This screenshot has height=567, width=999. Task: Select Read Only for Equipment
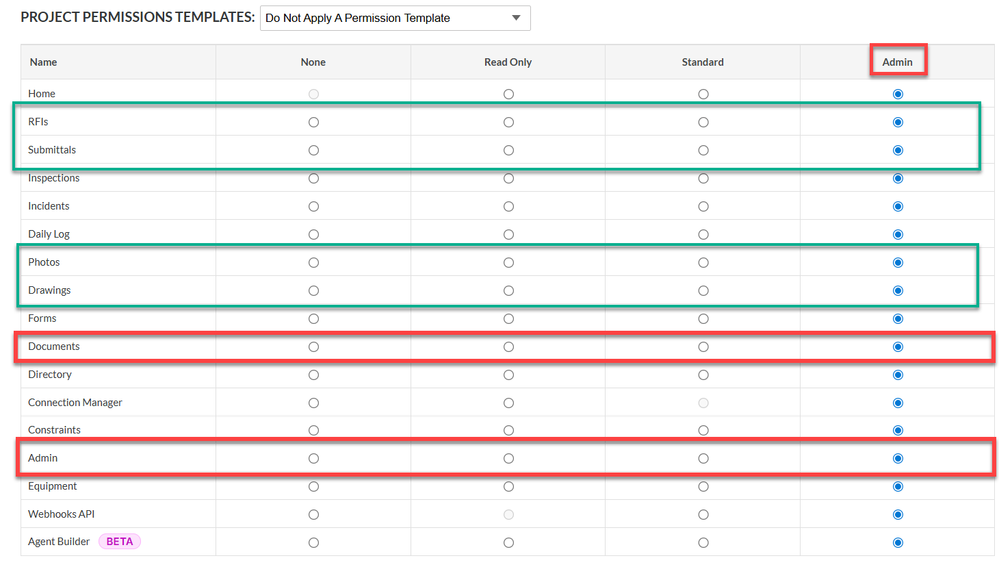508,487
